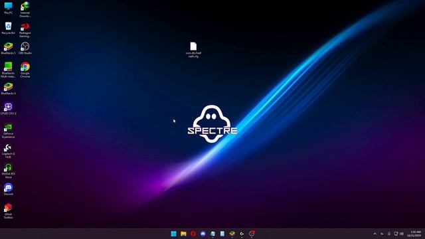Open the red Opera browser taskbar icon
The image size is (425, 239).
tap(193, 234)
